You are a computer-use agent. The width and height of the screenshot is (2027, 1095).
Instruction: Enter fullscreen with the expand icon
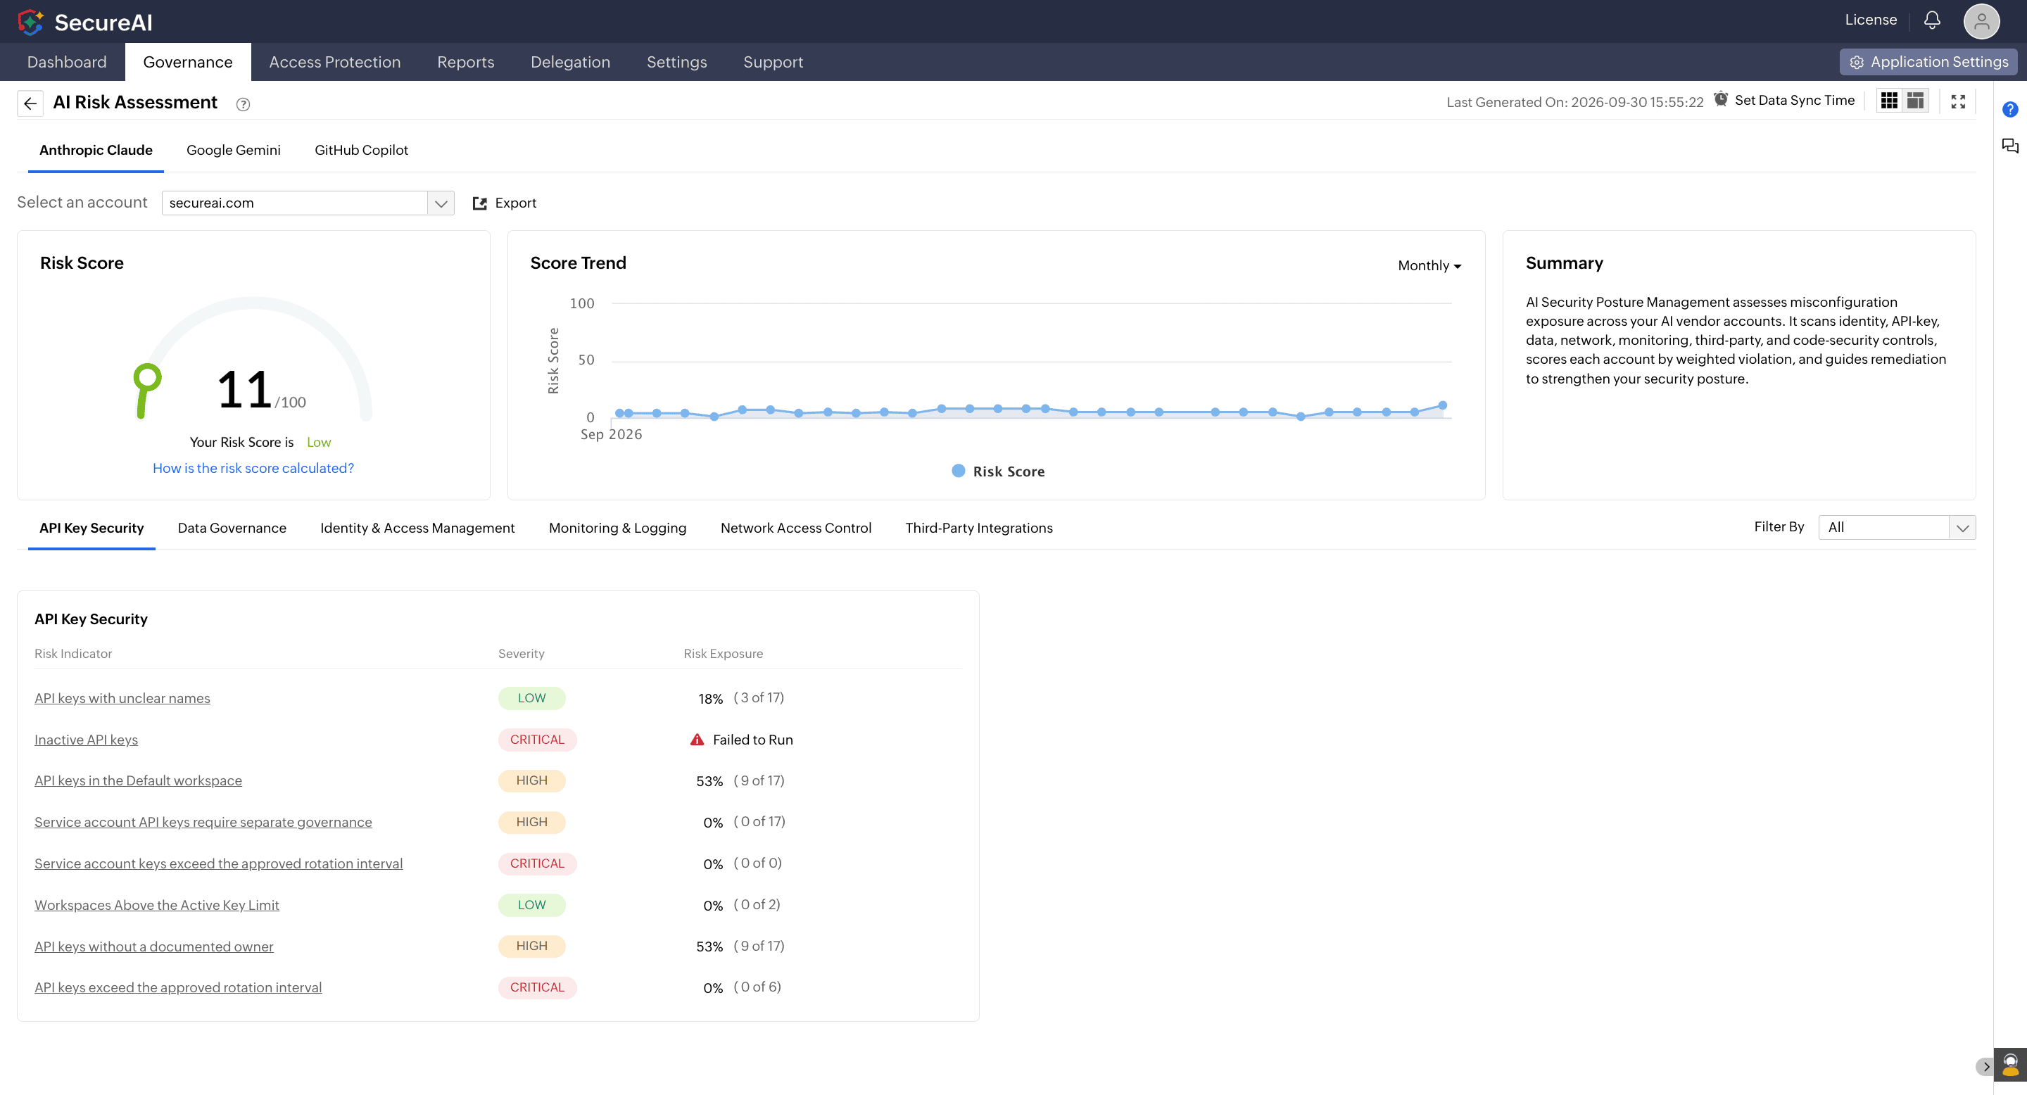(1958, 101)
